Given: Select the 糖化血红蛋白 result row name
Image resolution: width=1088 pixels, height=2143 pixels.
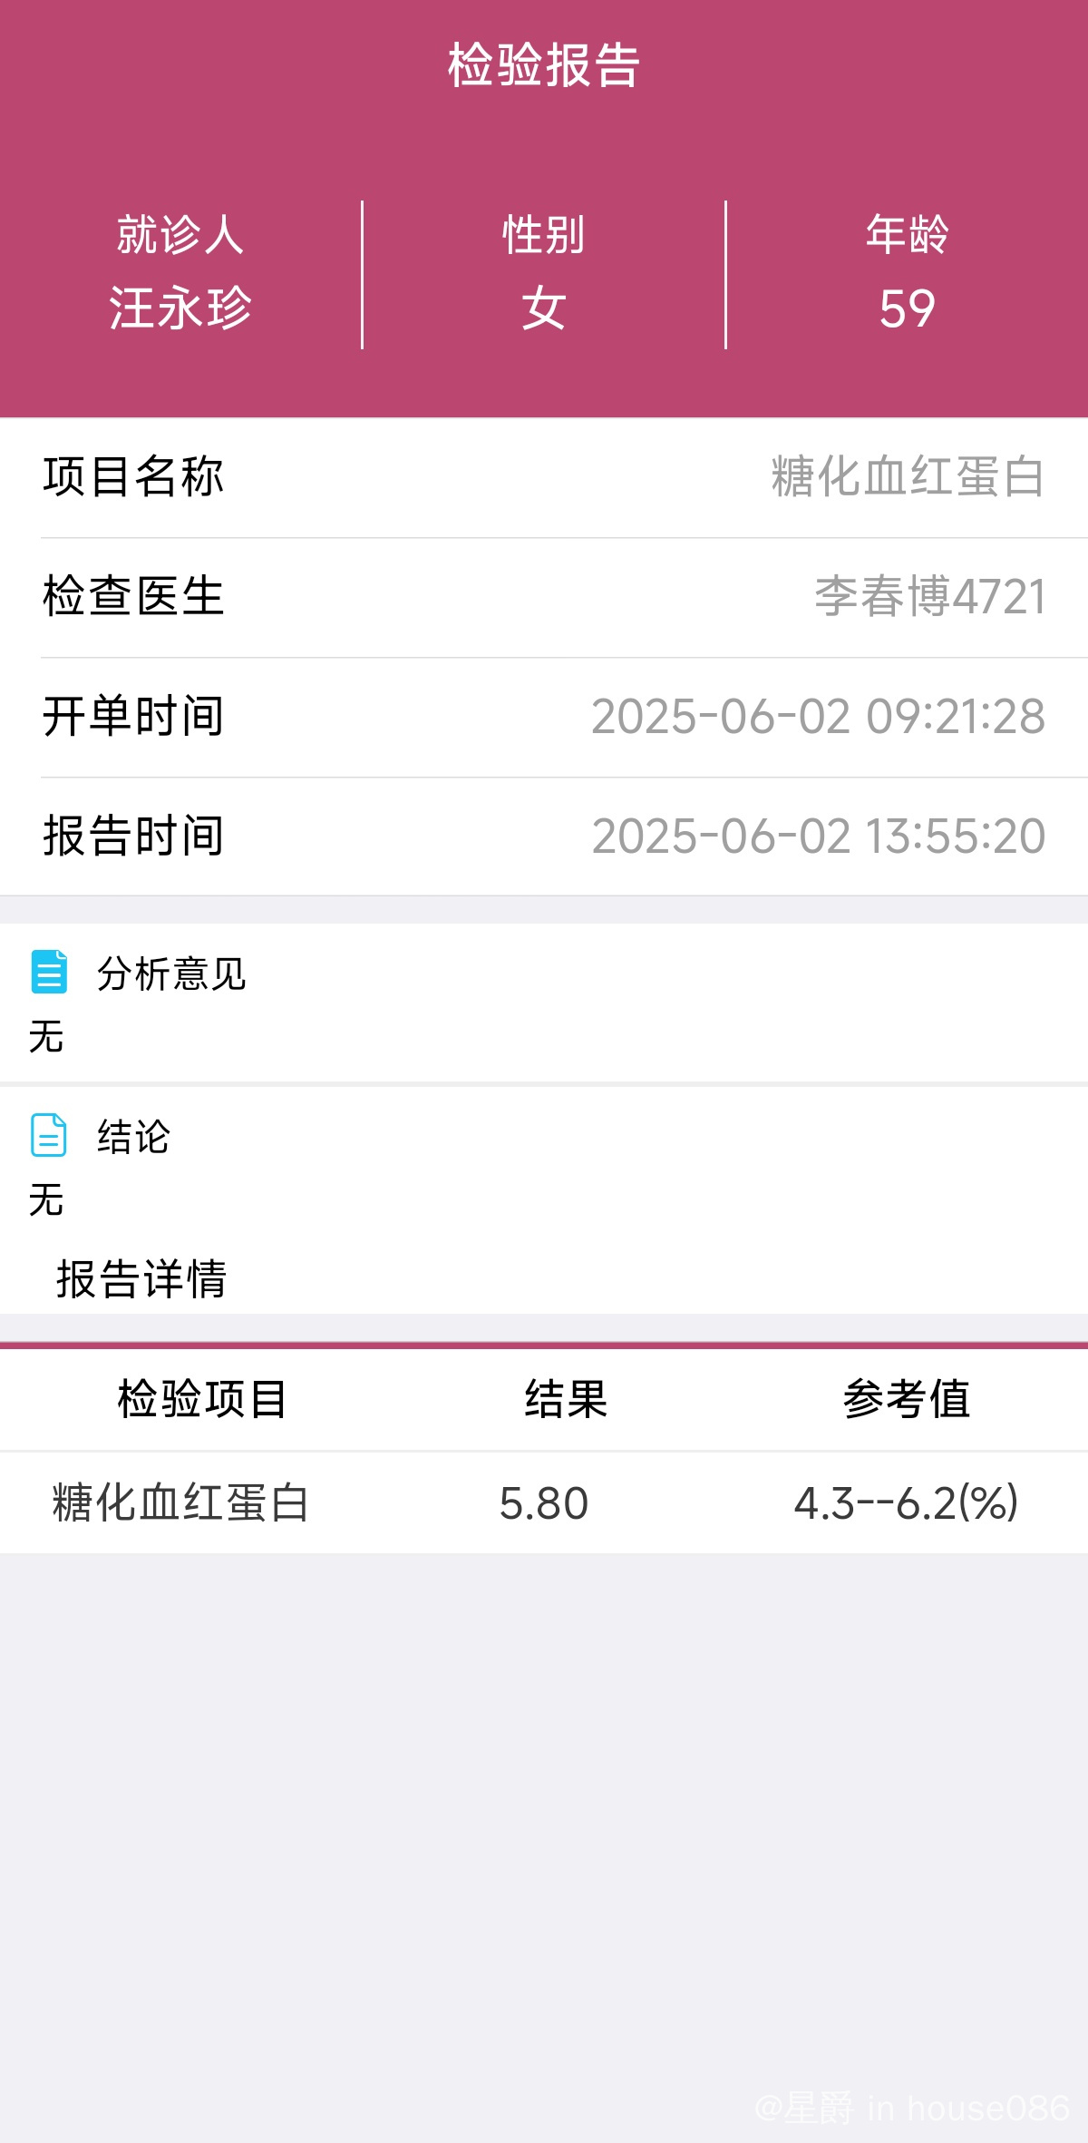Looking at the screenshot, I should [180, 1502].
